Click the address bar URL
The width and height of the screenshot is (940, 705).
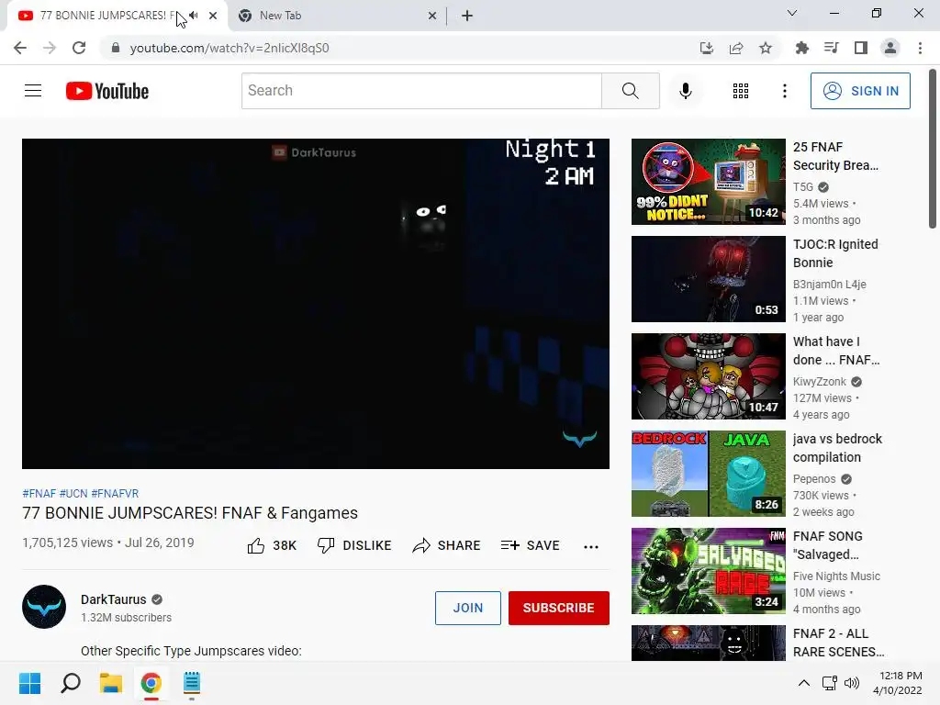(x=229, y=48)
